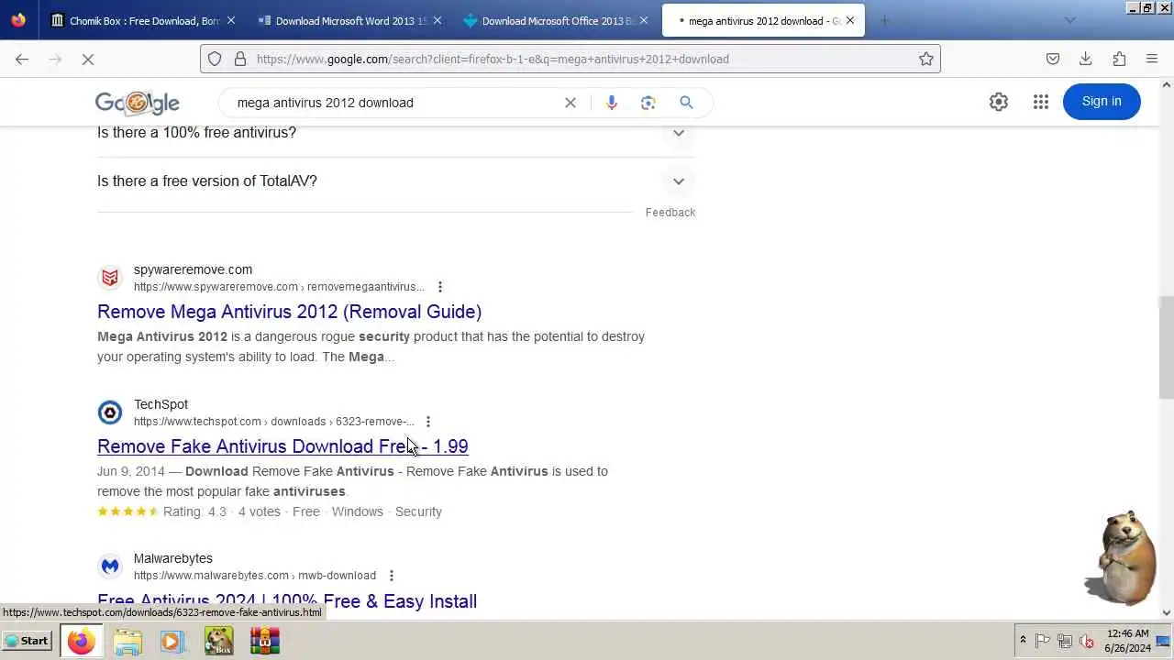Select the mega antivirus 2012 download tab

point(763,20)
